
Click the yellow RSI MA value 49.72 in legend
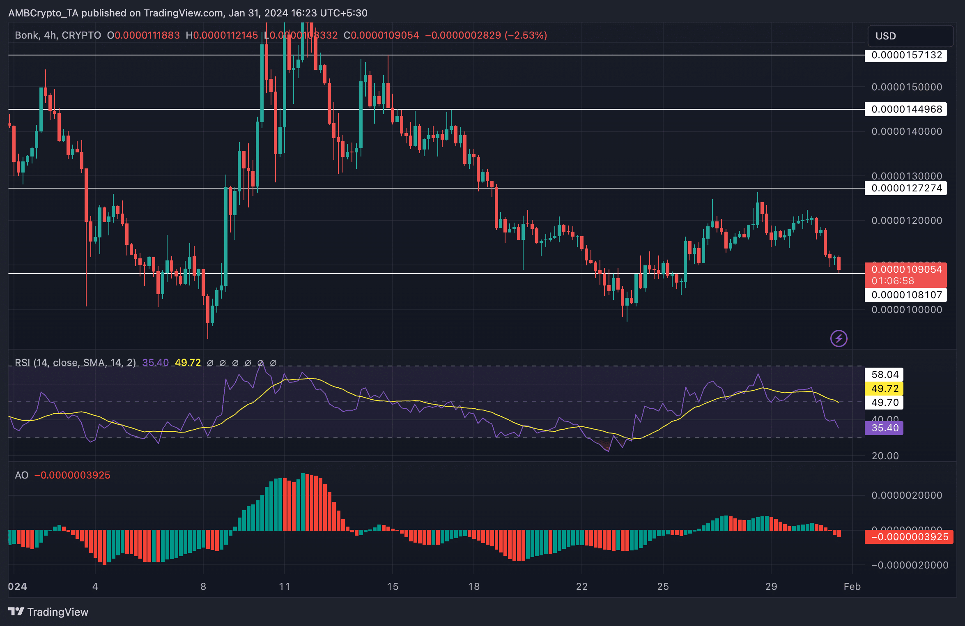click(188, 363)
